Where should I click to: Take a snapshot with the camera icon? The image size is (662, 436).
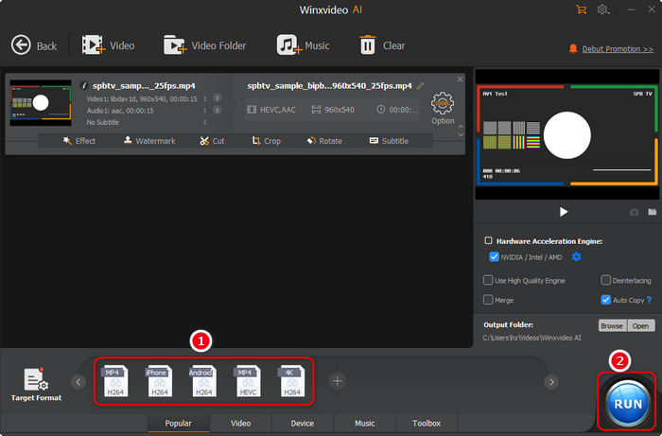634,212
